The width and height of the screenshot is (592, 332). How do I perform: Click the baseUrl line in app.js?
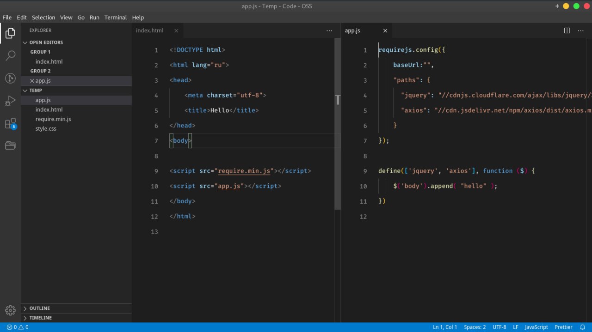click(x=413, y=65)
